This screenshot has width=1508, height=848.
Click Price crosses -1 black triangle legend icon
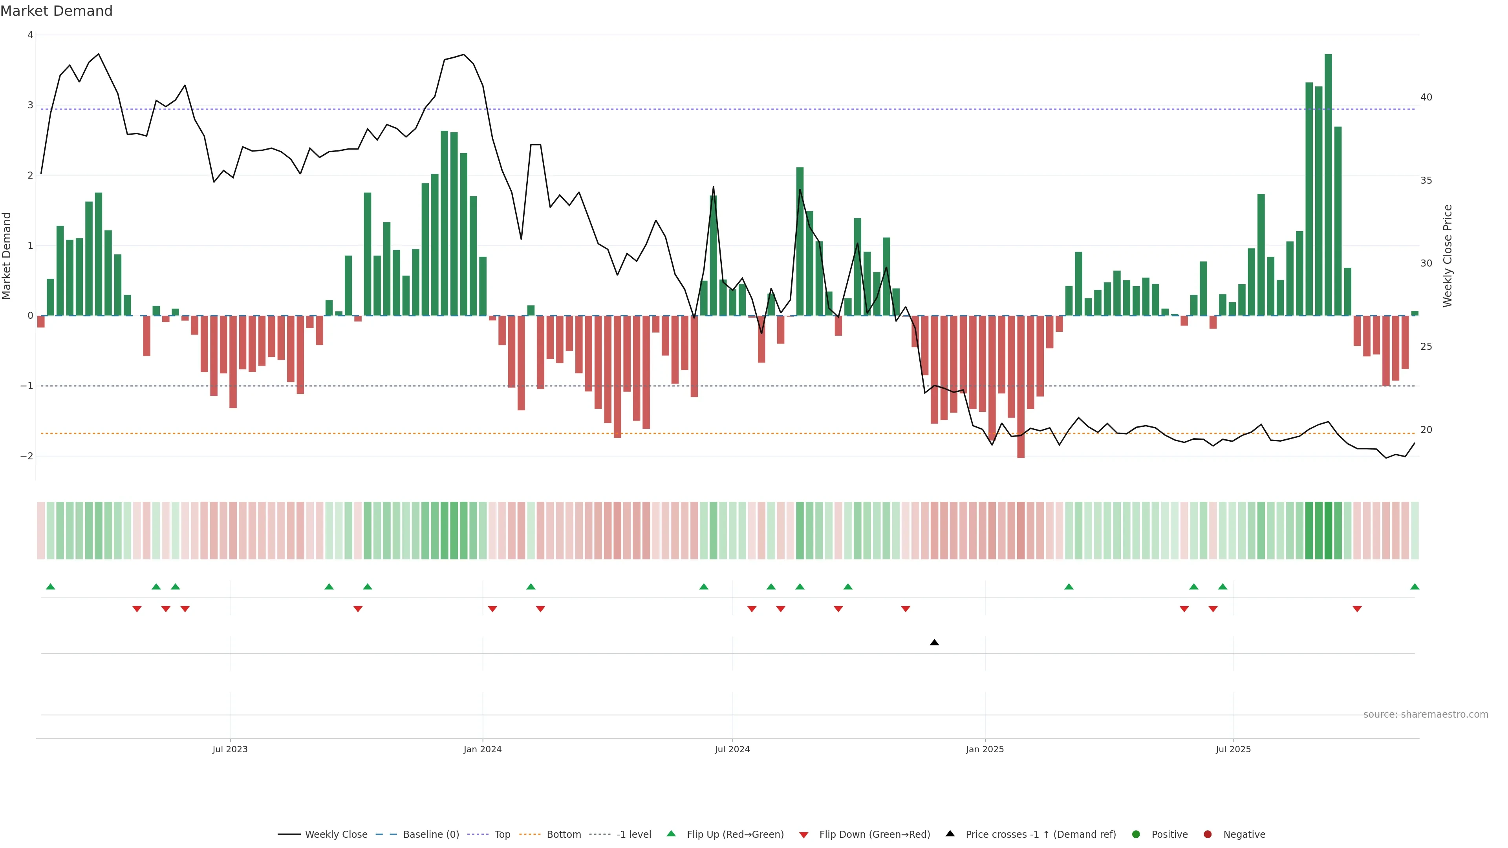[950, 834]
